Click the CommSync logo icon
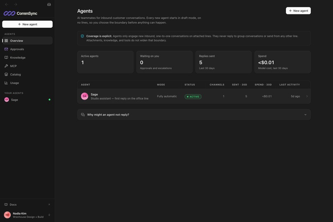 [x=10, y=13]
